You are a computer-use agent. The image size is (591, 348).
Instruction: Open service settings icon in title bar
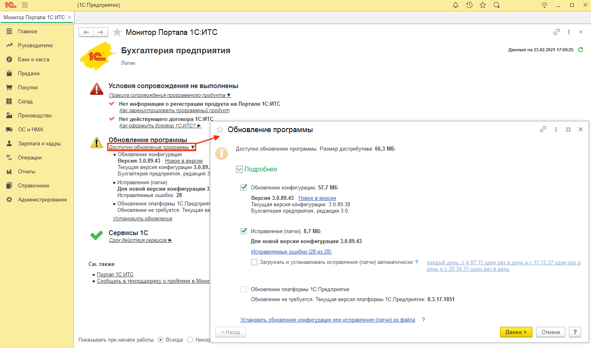544,5
